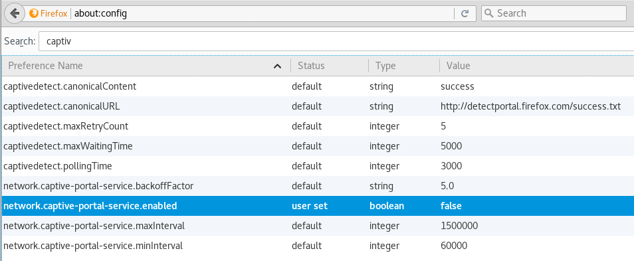Sort by the Type column header

tap(403, 66)
